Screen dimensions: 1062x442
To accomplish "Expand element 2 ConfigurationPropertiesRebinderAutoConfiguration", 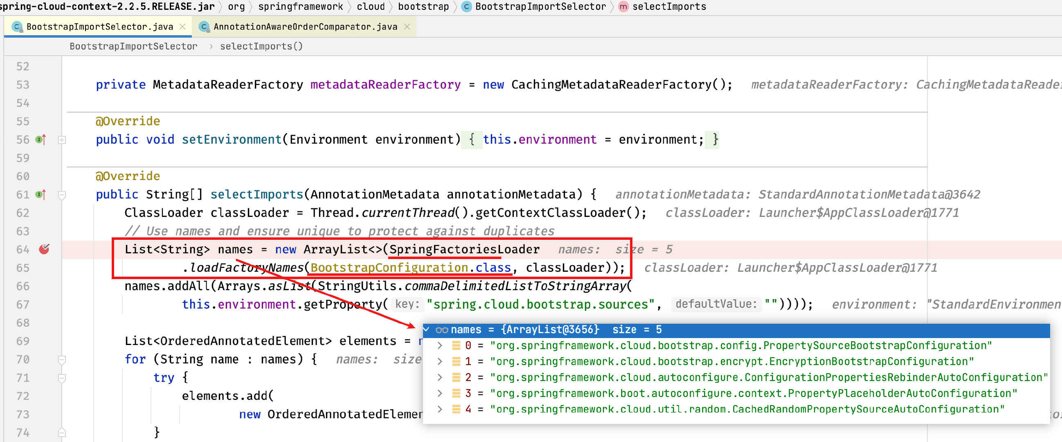I will pyautogui.click(x=440, y=377).
